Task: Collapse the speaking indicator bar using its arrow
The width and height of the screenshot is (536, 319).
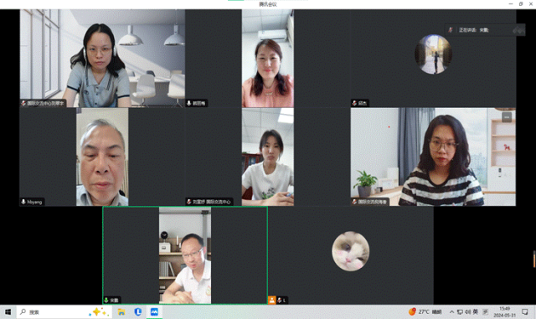Action: click(x=518, y=30)
